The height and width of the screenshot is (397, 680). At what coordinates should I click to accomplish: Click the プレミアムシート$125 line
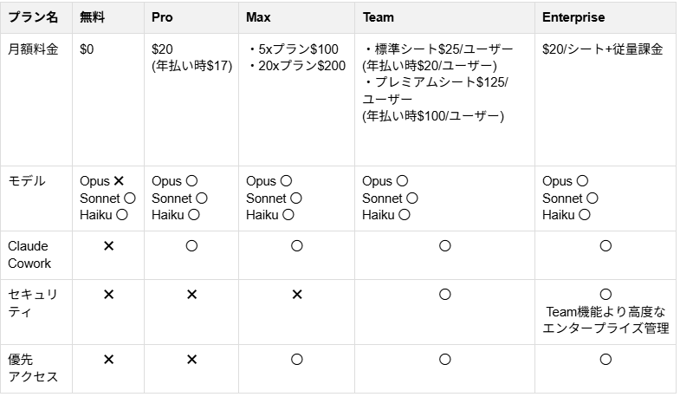[x=435, y=82]
